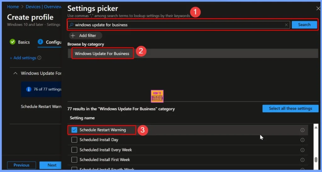Collapse the Windows Update For Business section chevron
Viewport: 322px width, 172px height.
tap(15, 73)
